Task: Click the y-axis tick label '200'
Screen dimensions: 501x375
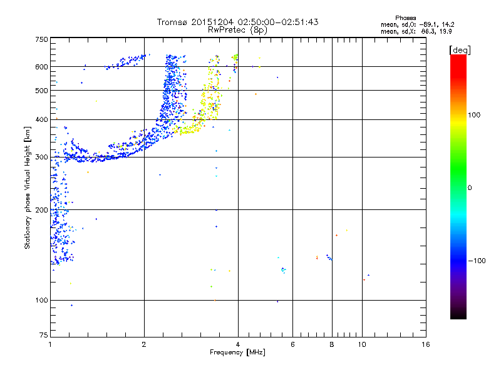Action: pyautogui.click(x=41, y=210)
